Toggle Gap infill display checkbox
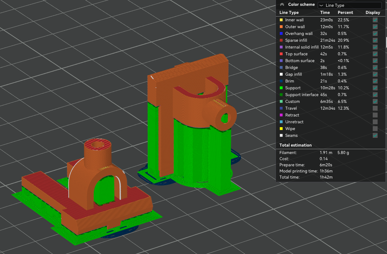The width and height of the screenshot is (387, 254). (375, 74)
